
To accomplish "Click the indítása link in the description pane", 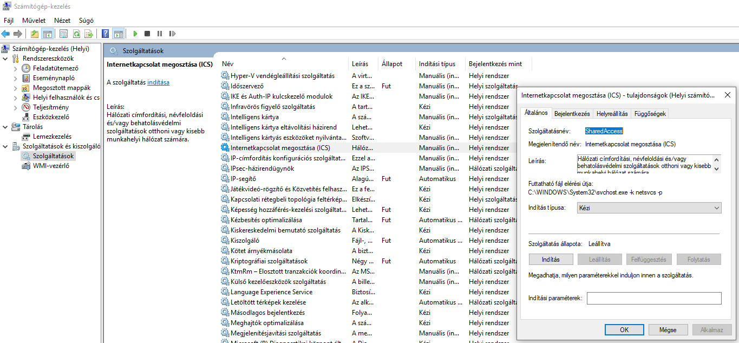I will (158, 82).
